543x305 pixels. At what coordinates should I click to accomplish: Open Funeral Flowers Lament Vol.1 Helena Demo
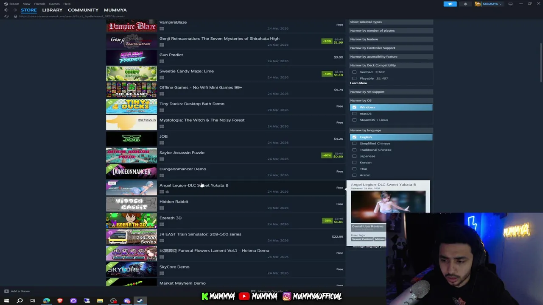tap(226, 253)
